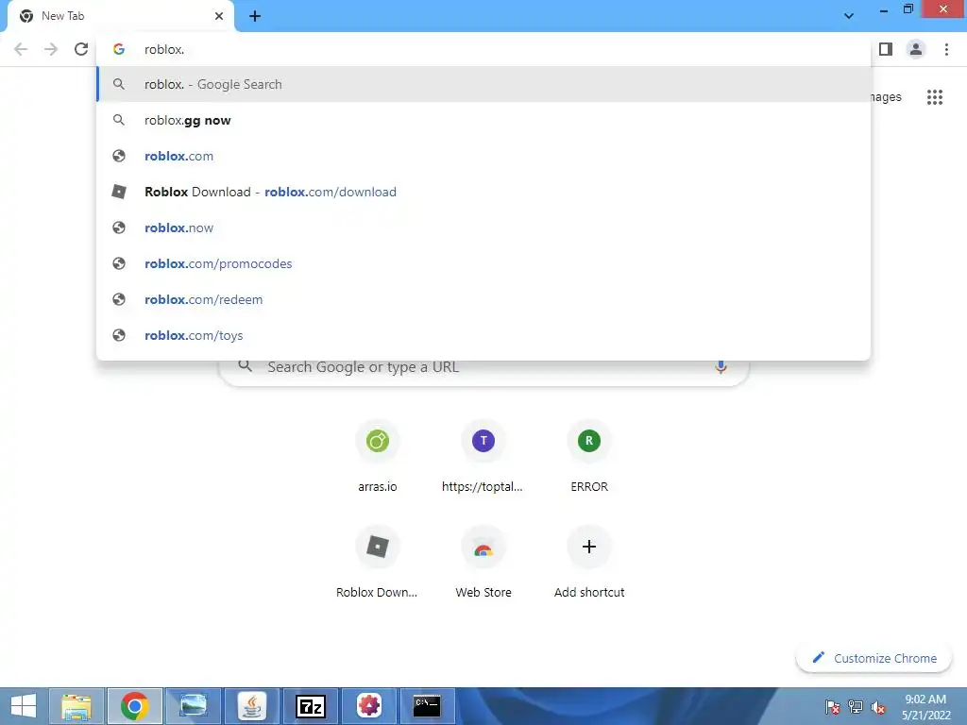Select the New Tab tab

point(120,16)
